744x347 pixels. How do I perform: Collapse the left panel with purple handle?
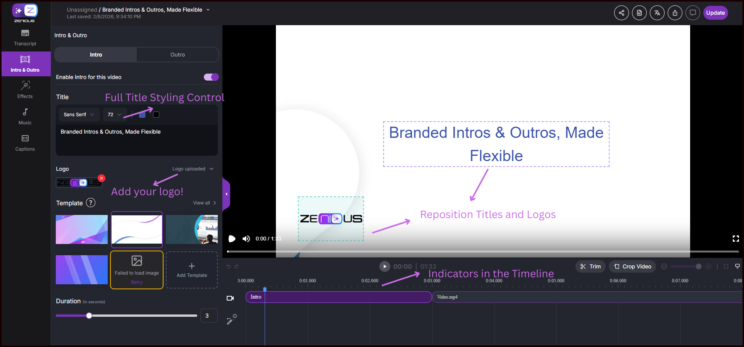coord(226,194)
